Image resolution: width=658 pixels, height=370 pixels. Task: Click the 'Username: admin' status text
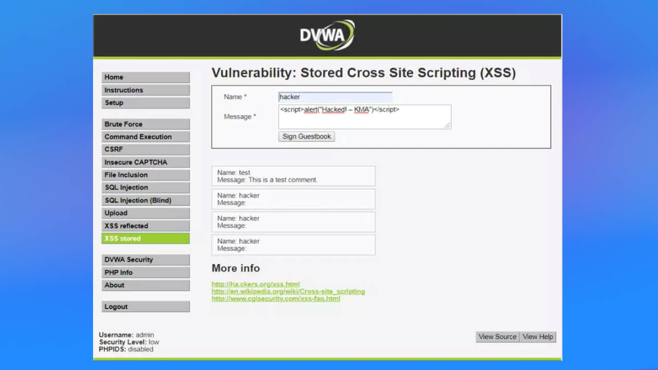pyautogui.click(x=126, y=335)
